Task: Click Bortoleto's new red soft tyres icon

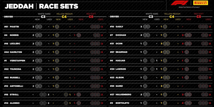Action: [x=188, y=103]
